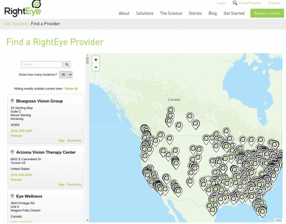Open the Eye Wellness listing title
The width and height of the screenshot is (286, 224).
29,196
